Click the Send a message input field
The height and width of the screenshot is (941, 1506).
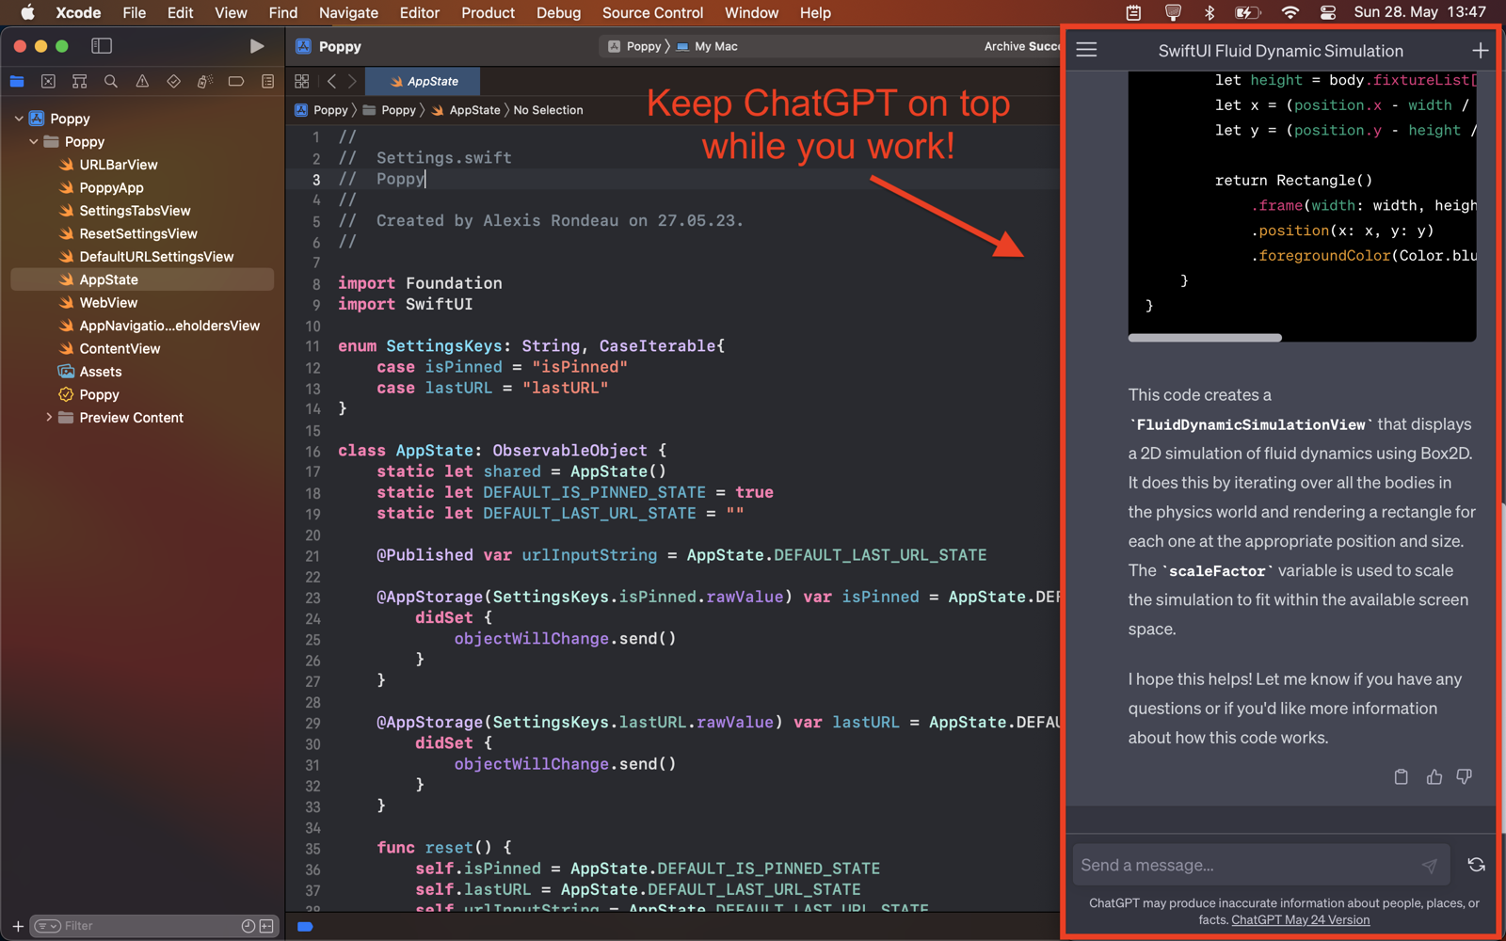tap(1261, 865)
